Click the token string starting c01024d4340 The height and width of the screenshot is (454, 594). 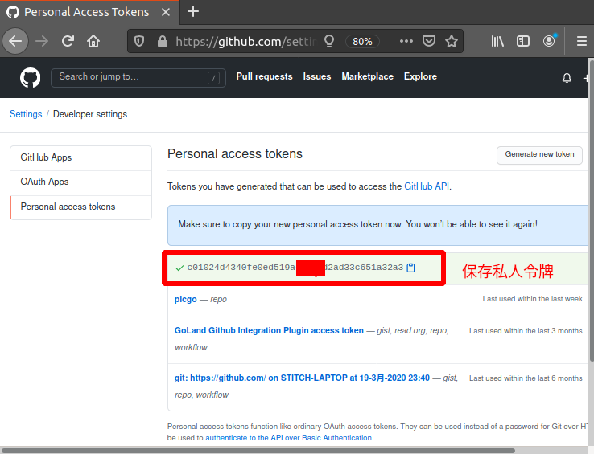click(x=295, y=268)
